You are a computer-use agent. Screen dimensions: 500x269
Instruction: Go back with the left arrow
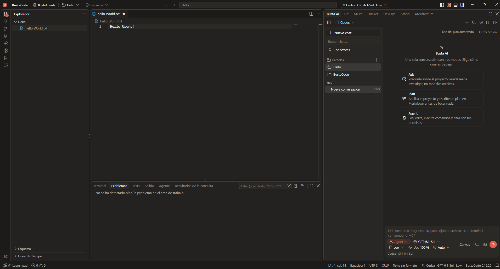(x=167, y=5)
